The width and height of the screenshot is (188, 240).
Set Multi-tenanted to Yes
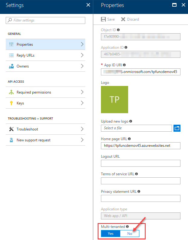(111, 234)
